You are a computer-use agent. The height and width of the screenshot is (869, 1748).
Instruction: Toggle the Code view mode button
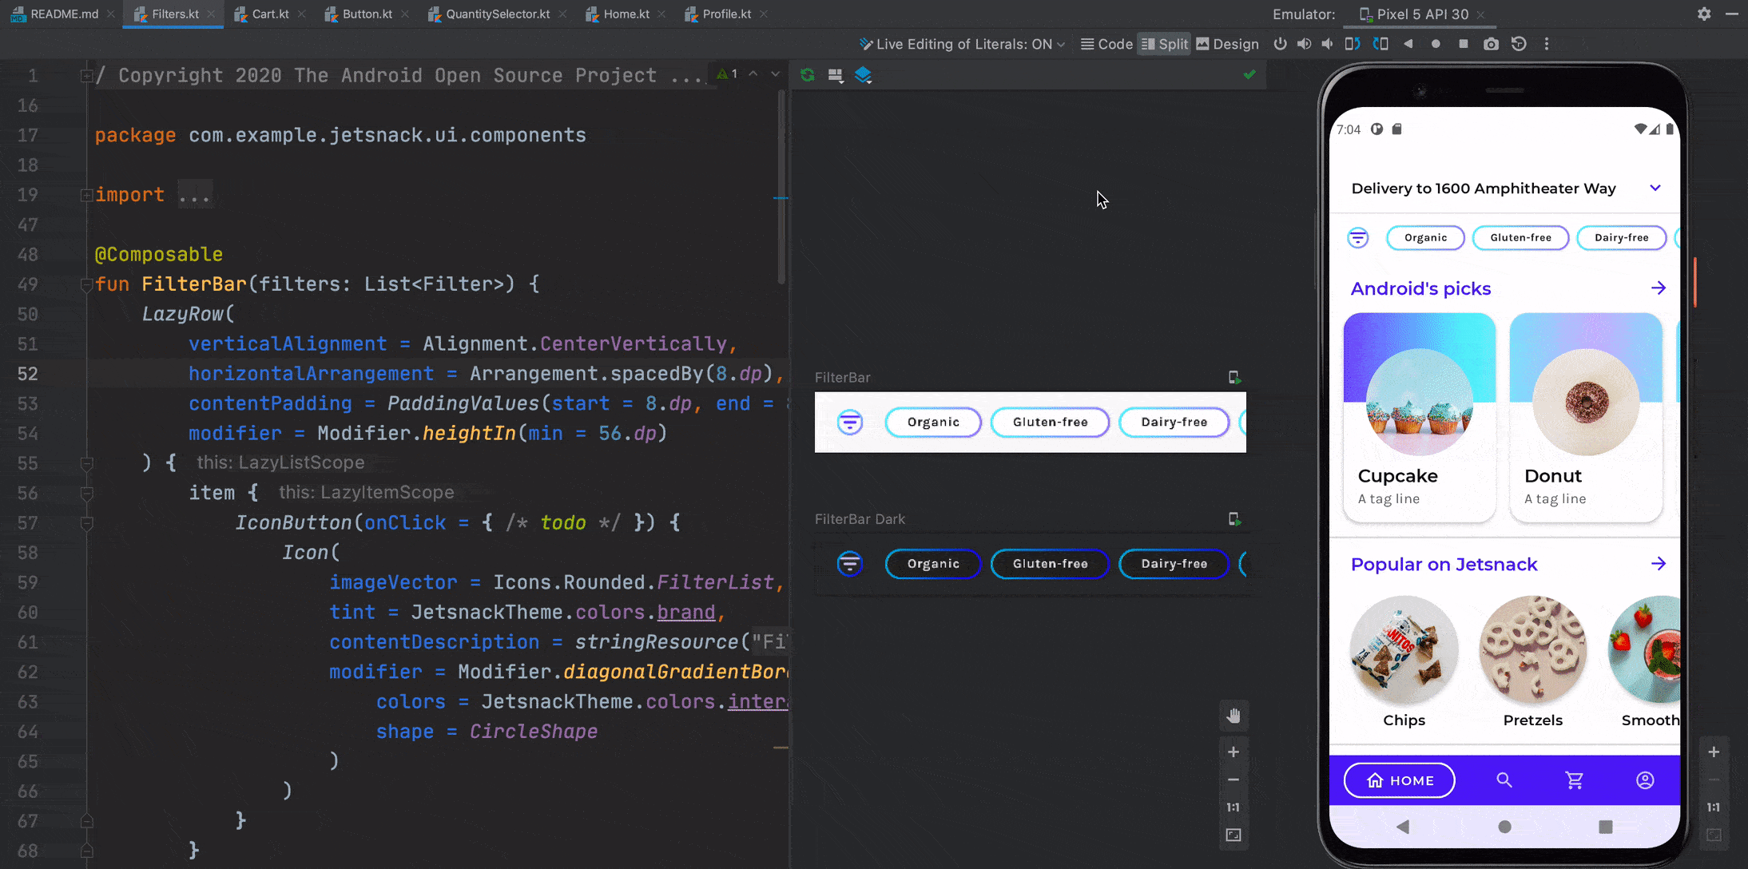[1107, 45]
